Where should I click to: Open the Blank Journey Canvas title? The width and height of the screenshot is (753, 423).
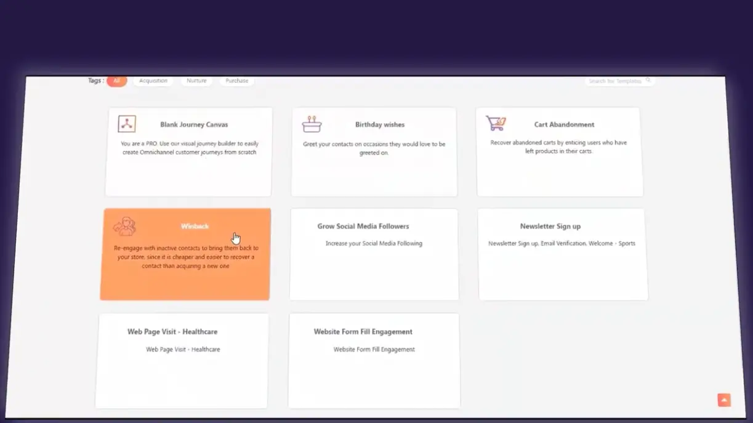194,124
